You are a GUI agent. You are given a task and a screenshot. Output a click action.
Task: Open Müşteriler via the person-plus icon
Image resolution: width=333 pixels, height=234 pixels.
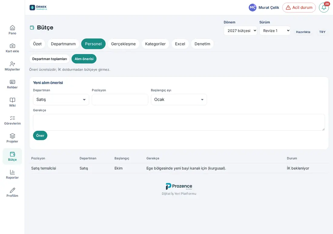12,64
